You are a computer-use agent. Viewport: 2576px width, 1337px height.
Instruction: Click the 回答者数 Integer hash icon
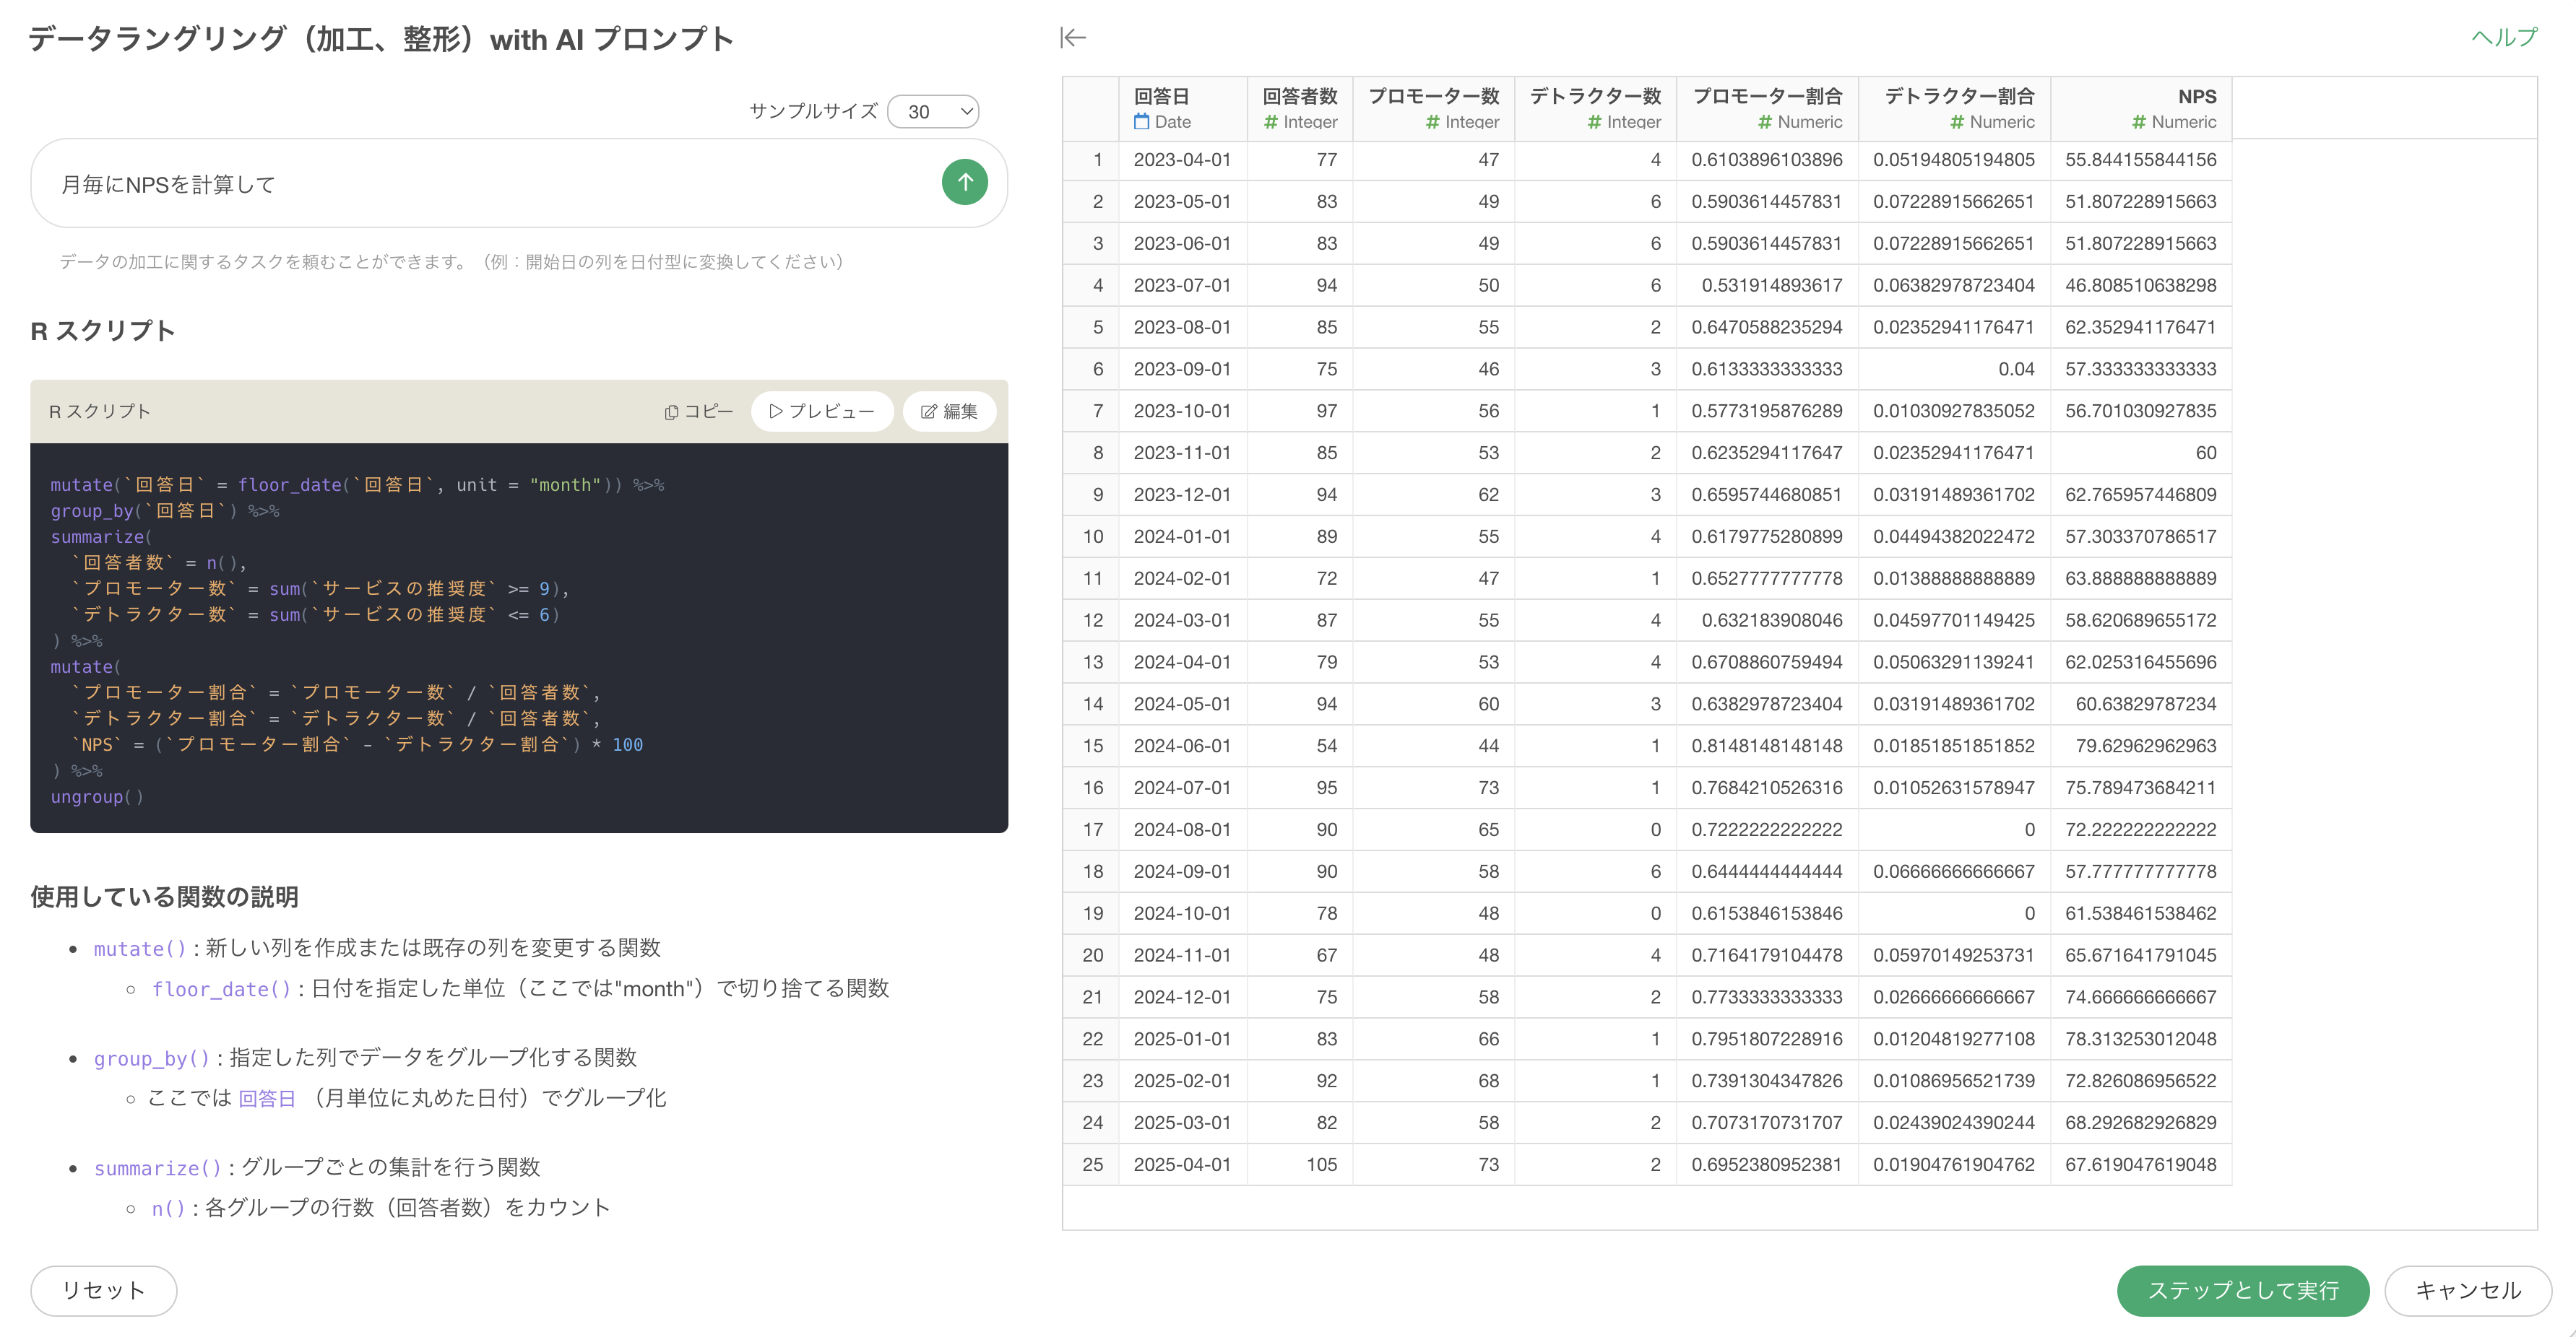(1270, 122)
